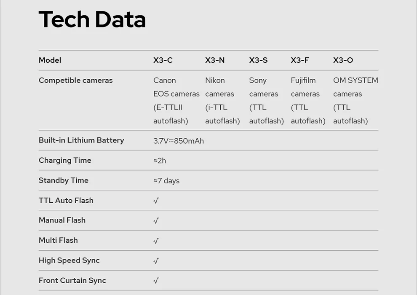Click the Front Curtain Sync checkmark
Image resolution: width=417 pixels, height=295 pixels.
click(156, 281)
